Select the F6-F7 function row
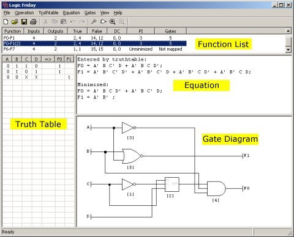 [x=94, y=49]
